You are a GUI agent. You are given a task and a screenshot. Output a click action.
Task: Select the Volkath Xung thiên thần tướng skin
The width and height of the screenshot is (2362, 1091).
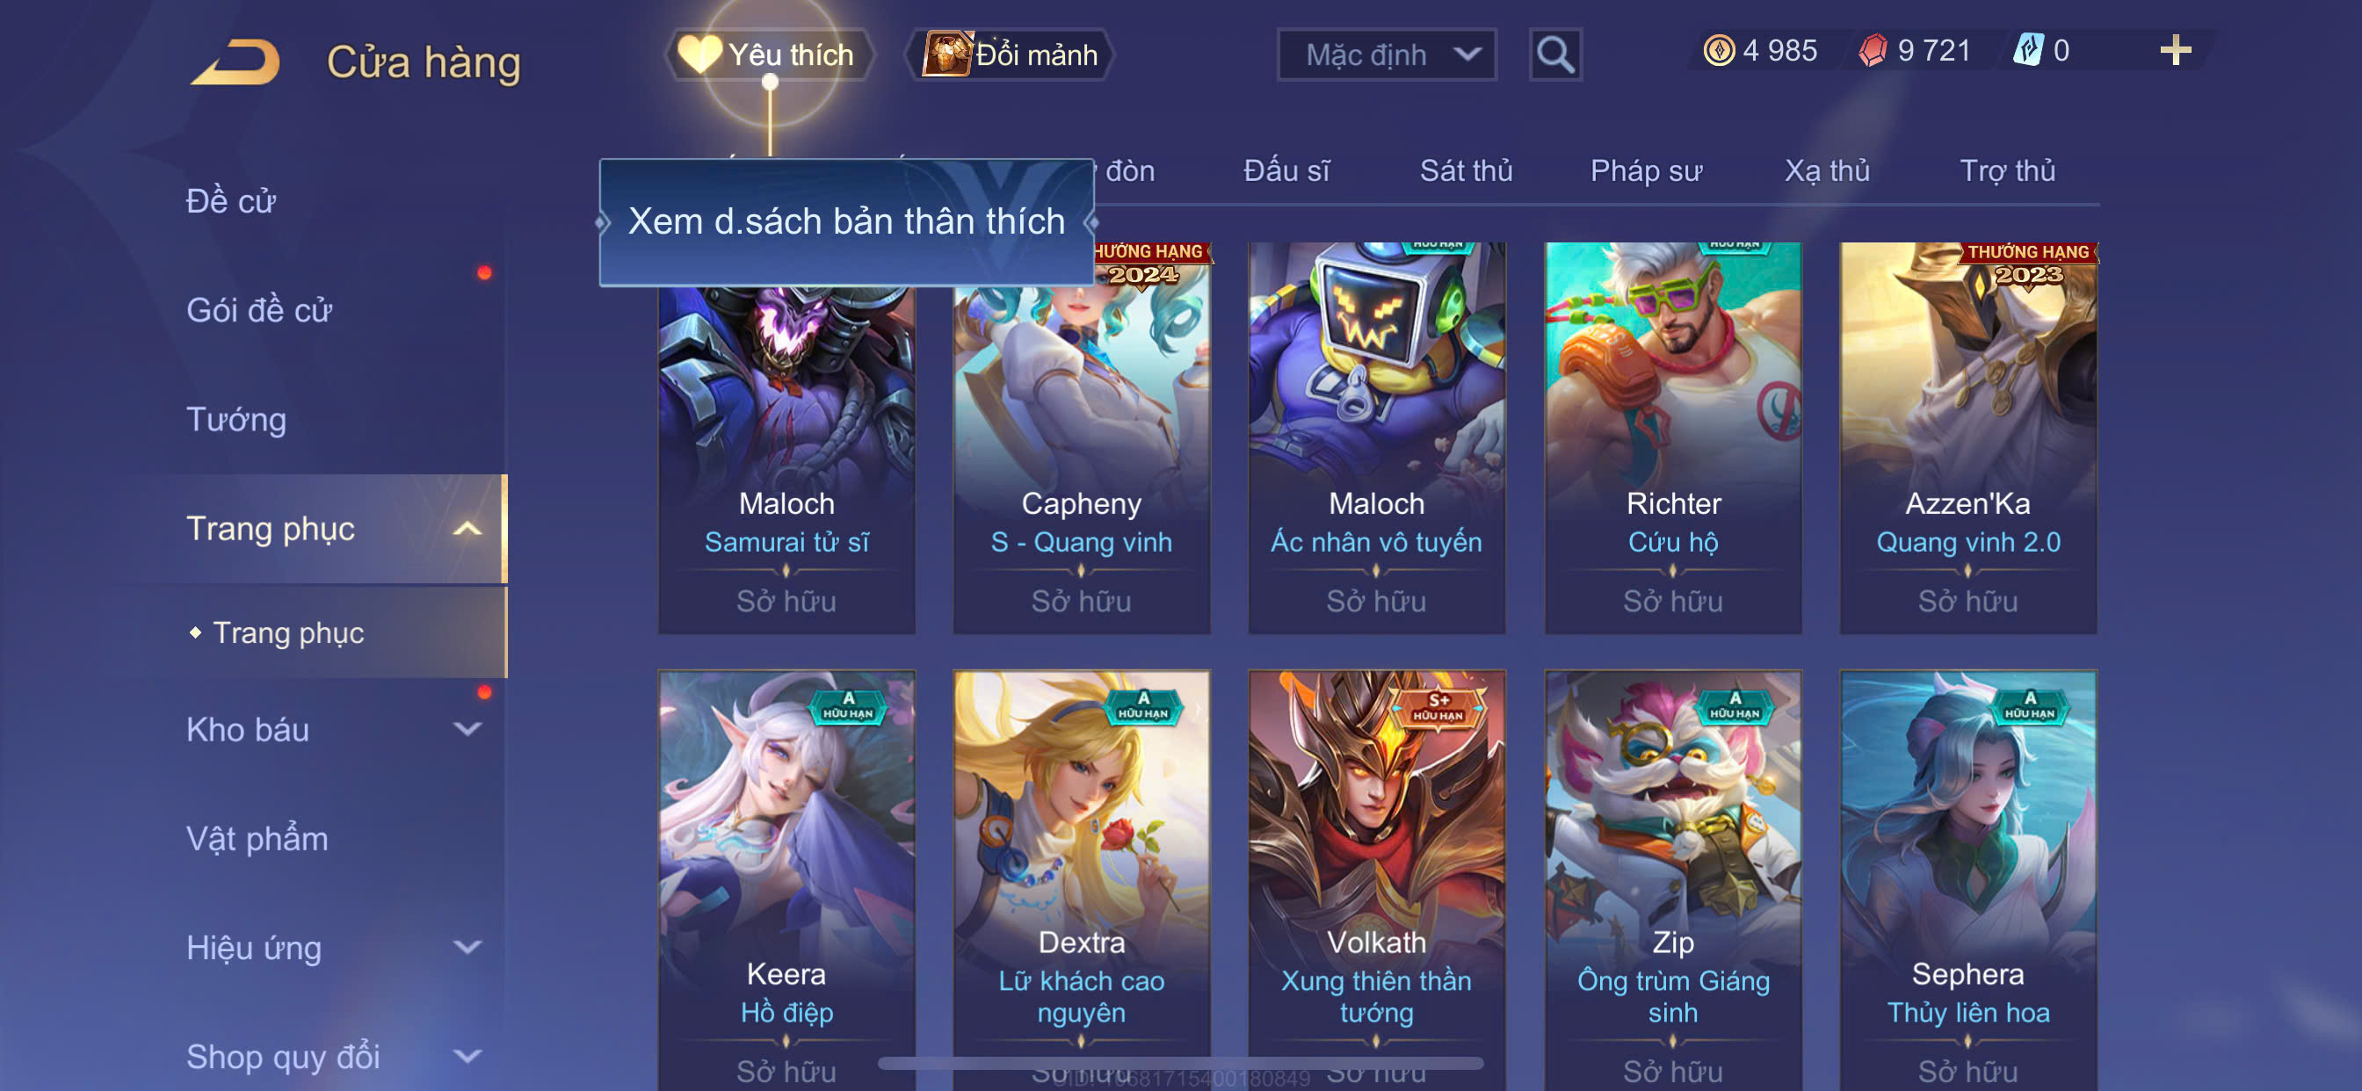tap(1376, 880)
